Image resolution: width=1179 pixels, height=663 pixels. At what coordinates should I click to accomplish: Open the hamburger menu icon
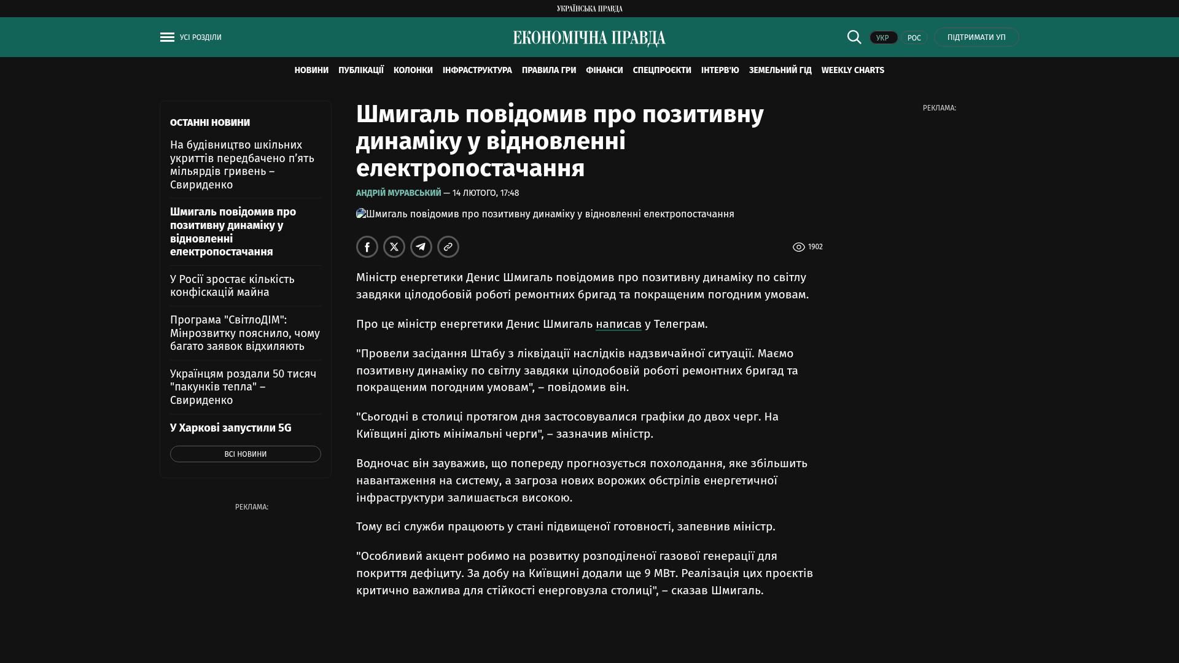pyautogui.click(x=167, y=37)
